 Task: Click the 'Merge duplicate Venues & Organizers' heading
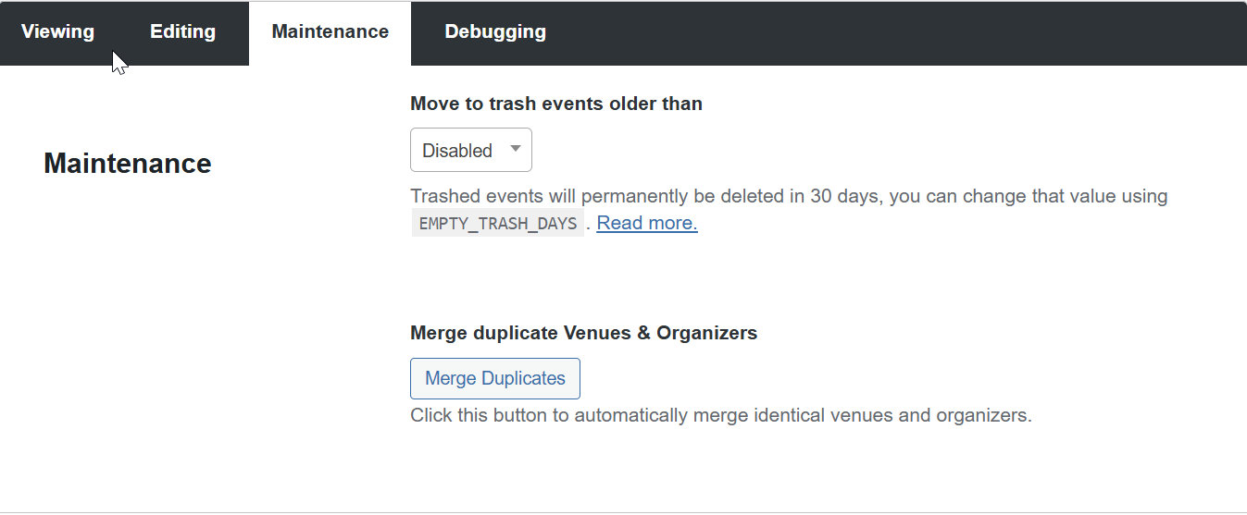tap(583, 333)
